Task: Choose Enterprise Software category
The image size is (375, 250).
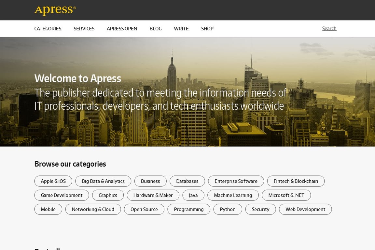Action: [x=236, y=181]
